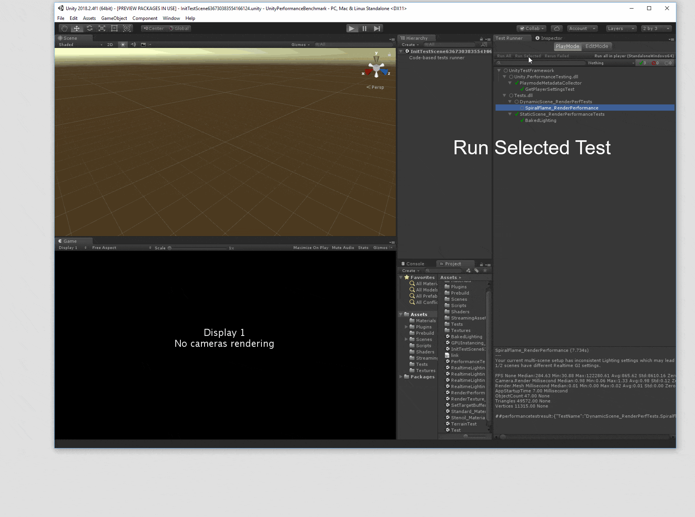Viewport: 695px width, 517px height.
Task: Toggle Maximize On Play
Action: (x=310, y=248)
